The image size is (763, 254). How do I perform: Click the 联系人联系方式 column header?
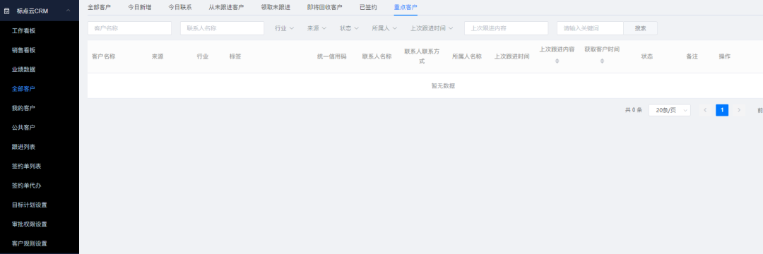pyautogui.click(x=422, y=56)
